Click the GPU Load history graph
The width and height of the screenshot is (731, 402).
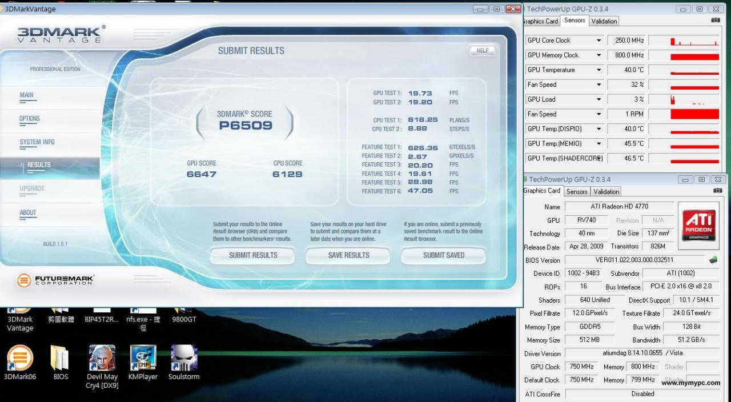[684, 99]
